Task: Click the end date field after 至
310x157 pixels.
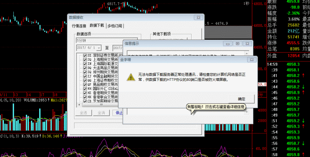Action: click(118, 48)
